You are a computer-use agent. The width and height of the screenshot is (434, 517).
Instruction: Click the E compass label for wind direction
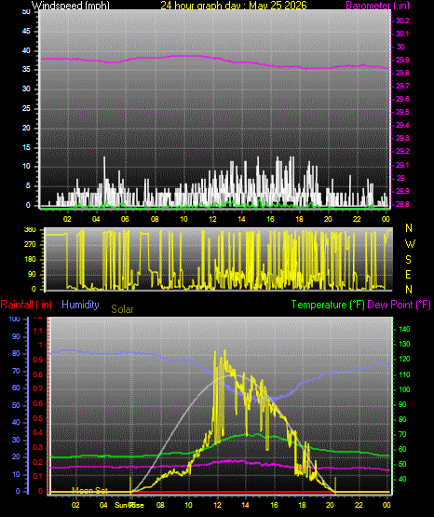408,275
